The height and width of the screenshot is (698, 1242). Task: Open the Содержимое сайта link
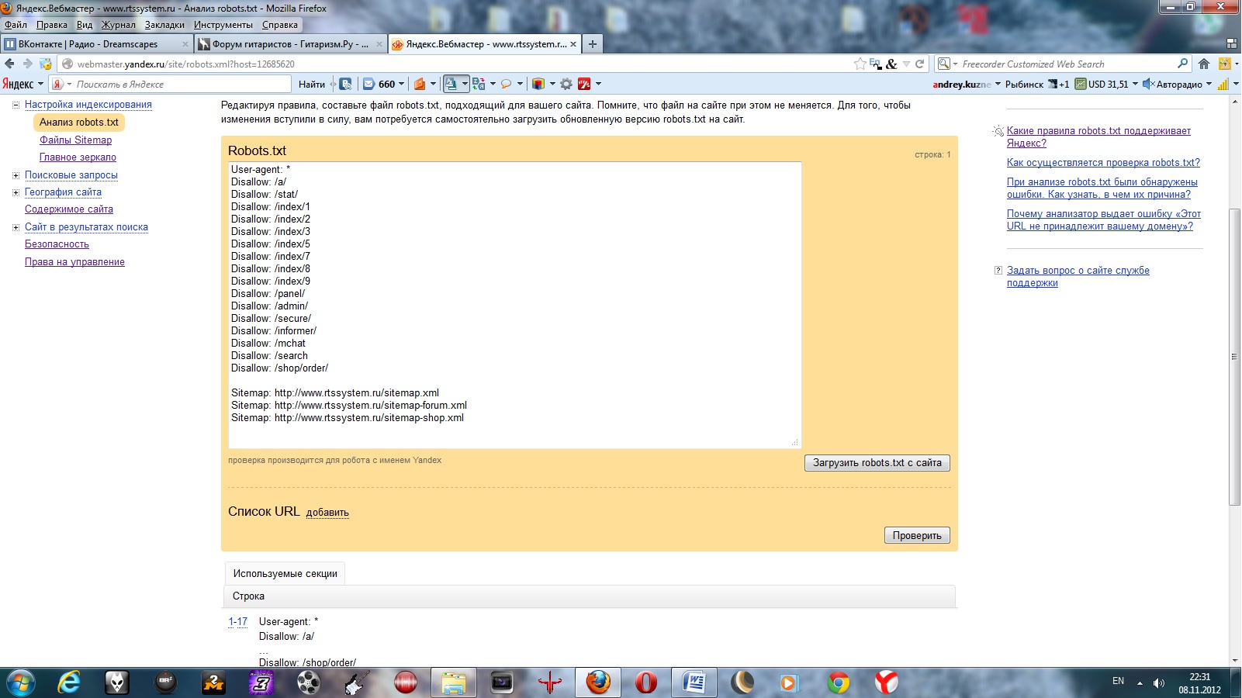[x=69, y=209]
